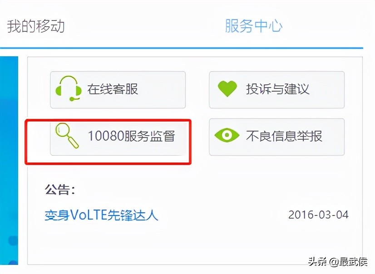Open 在线客服 online service button

coord(118,90)
